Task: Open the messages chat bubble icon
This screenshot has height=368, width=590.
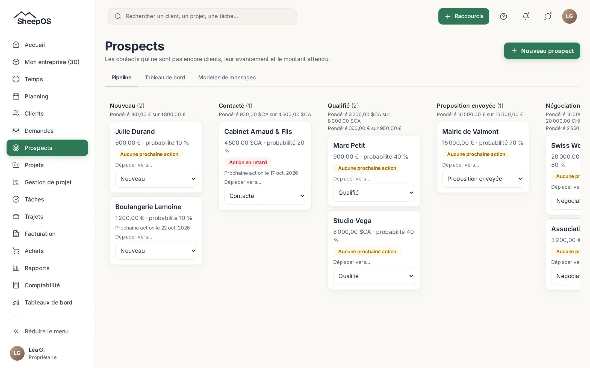Action: [x=548, y=16]
